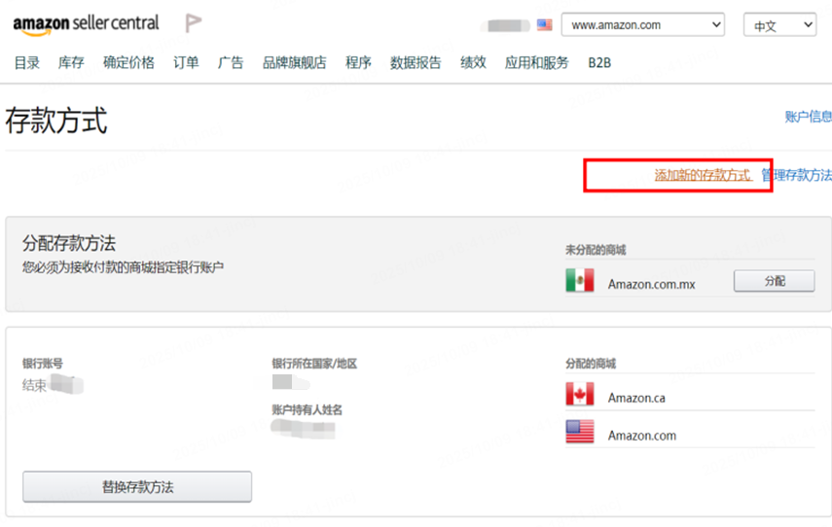Click the Amazon.com.mx marketplace text
The height and width of the screenshot is (527, 832).
click(x=652, y=285)
